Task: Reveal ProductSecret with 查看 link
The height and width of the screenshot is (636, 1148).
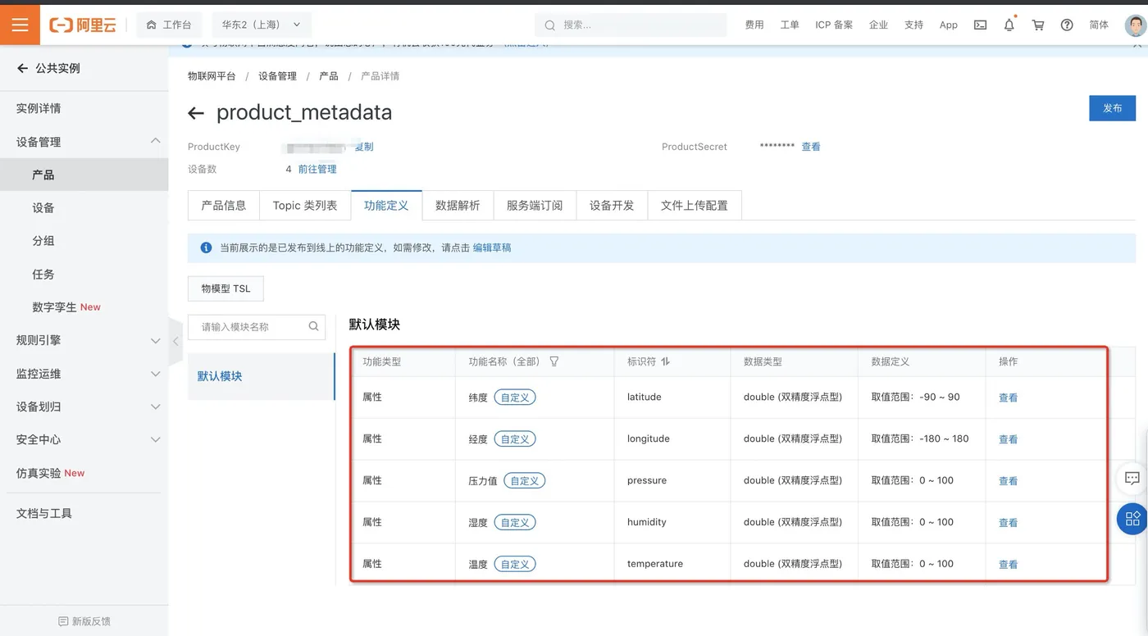Action: pos(811,147)
